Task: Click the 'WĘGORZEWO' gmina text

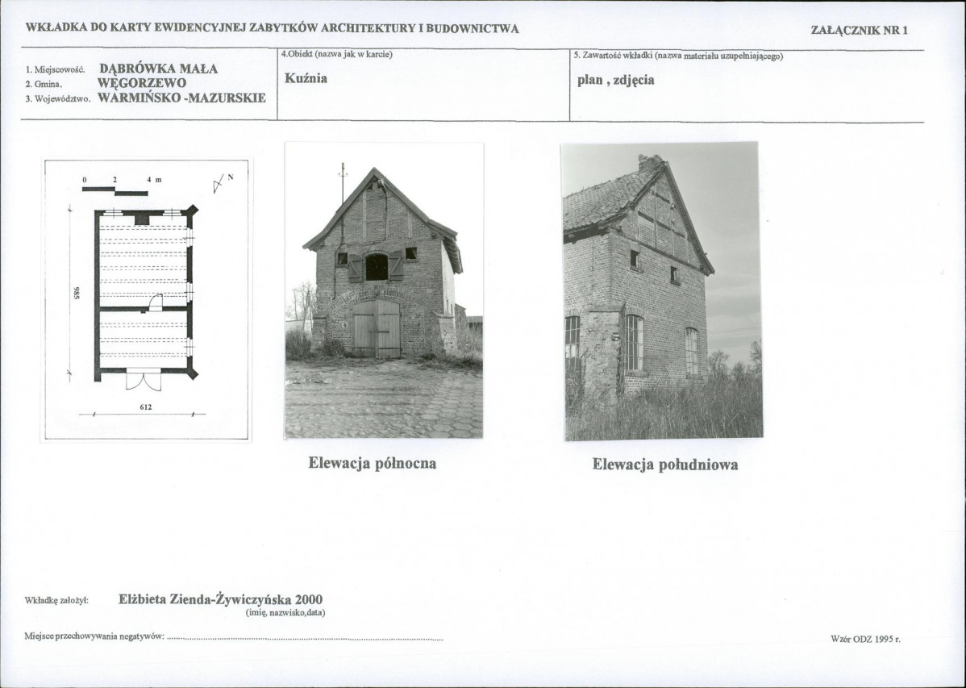Action: pyautogui.click(x=142, y=83)
